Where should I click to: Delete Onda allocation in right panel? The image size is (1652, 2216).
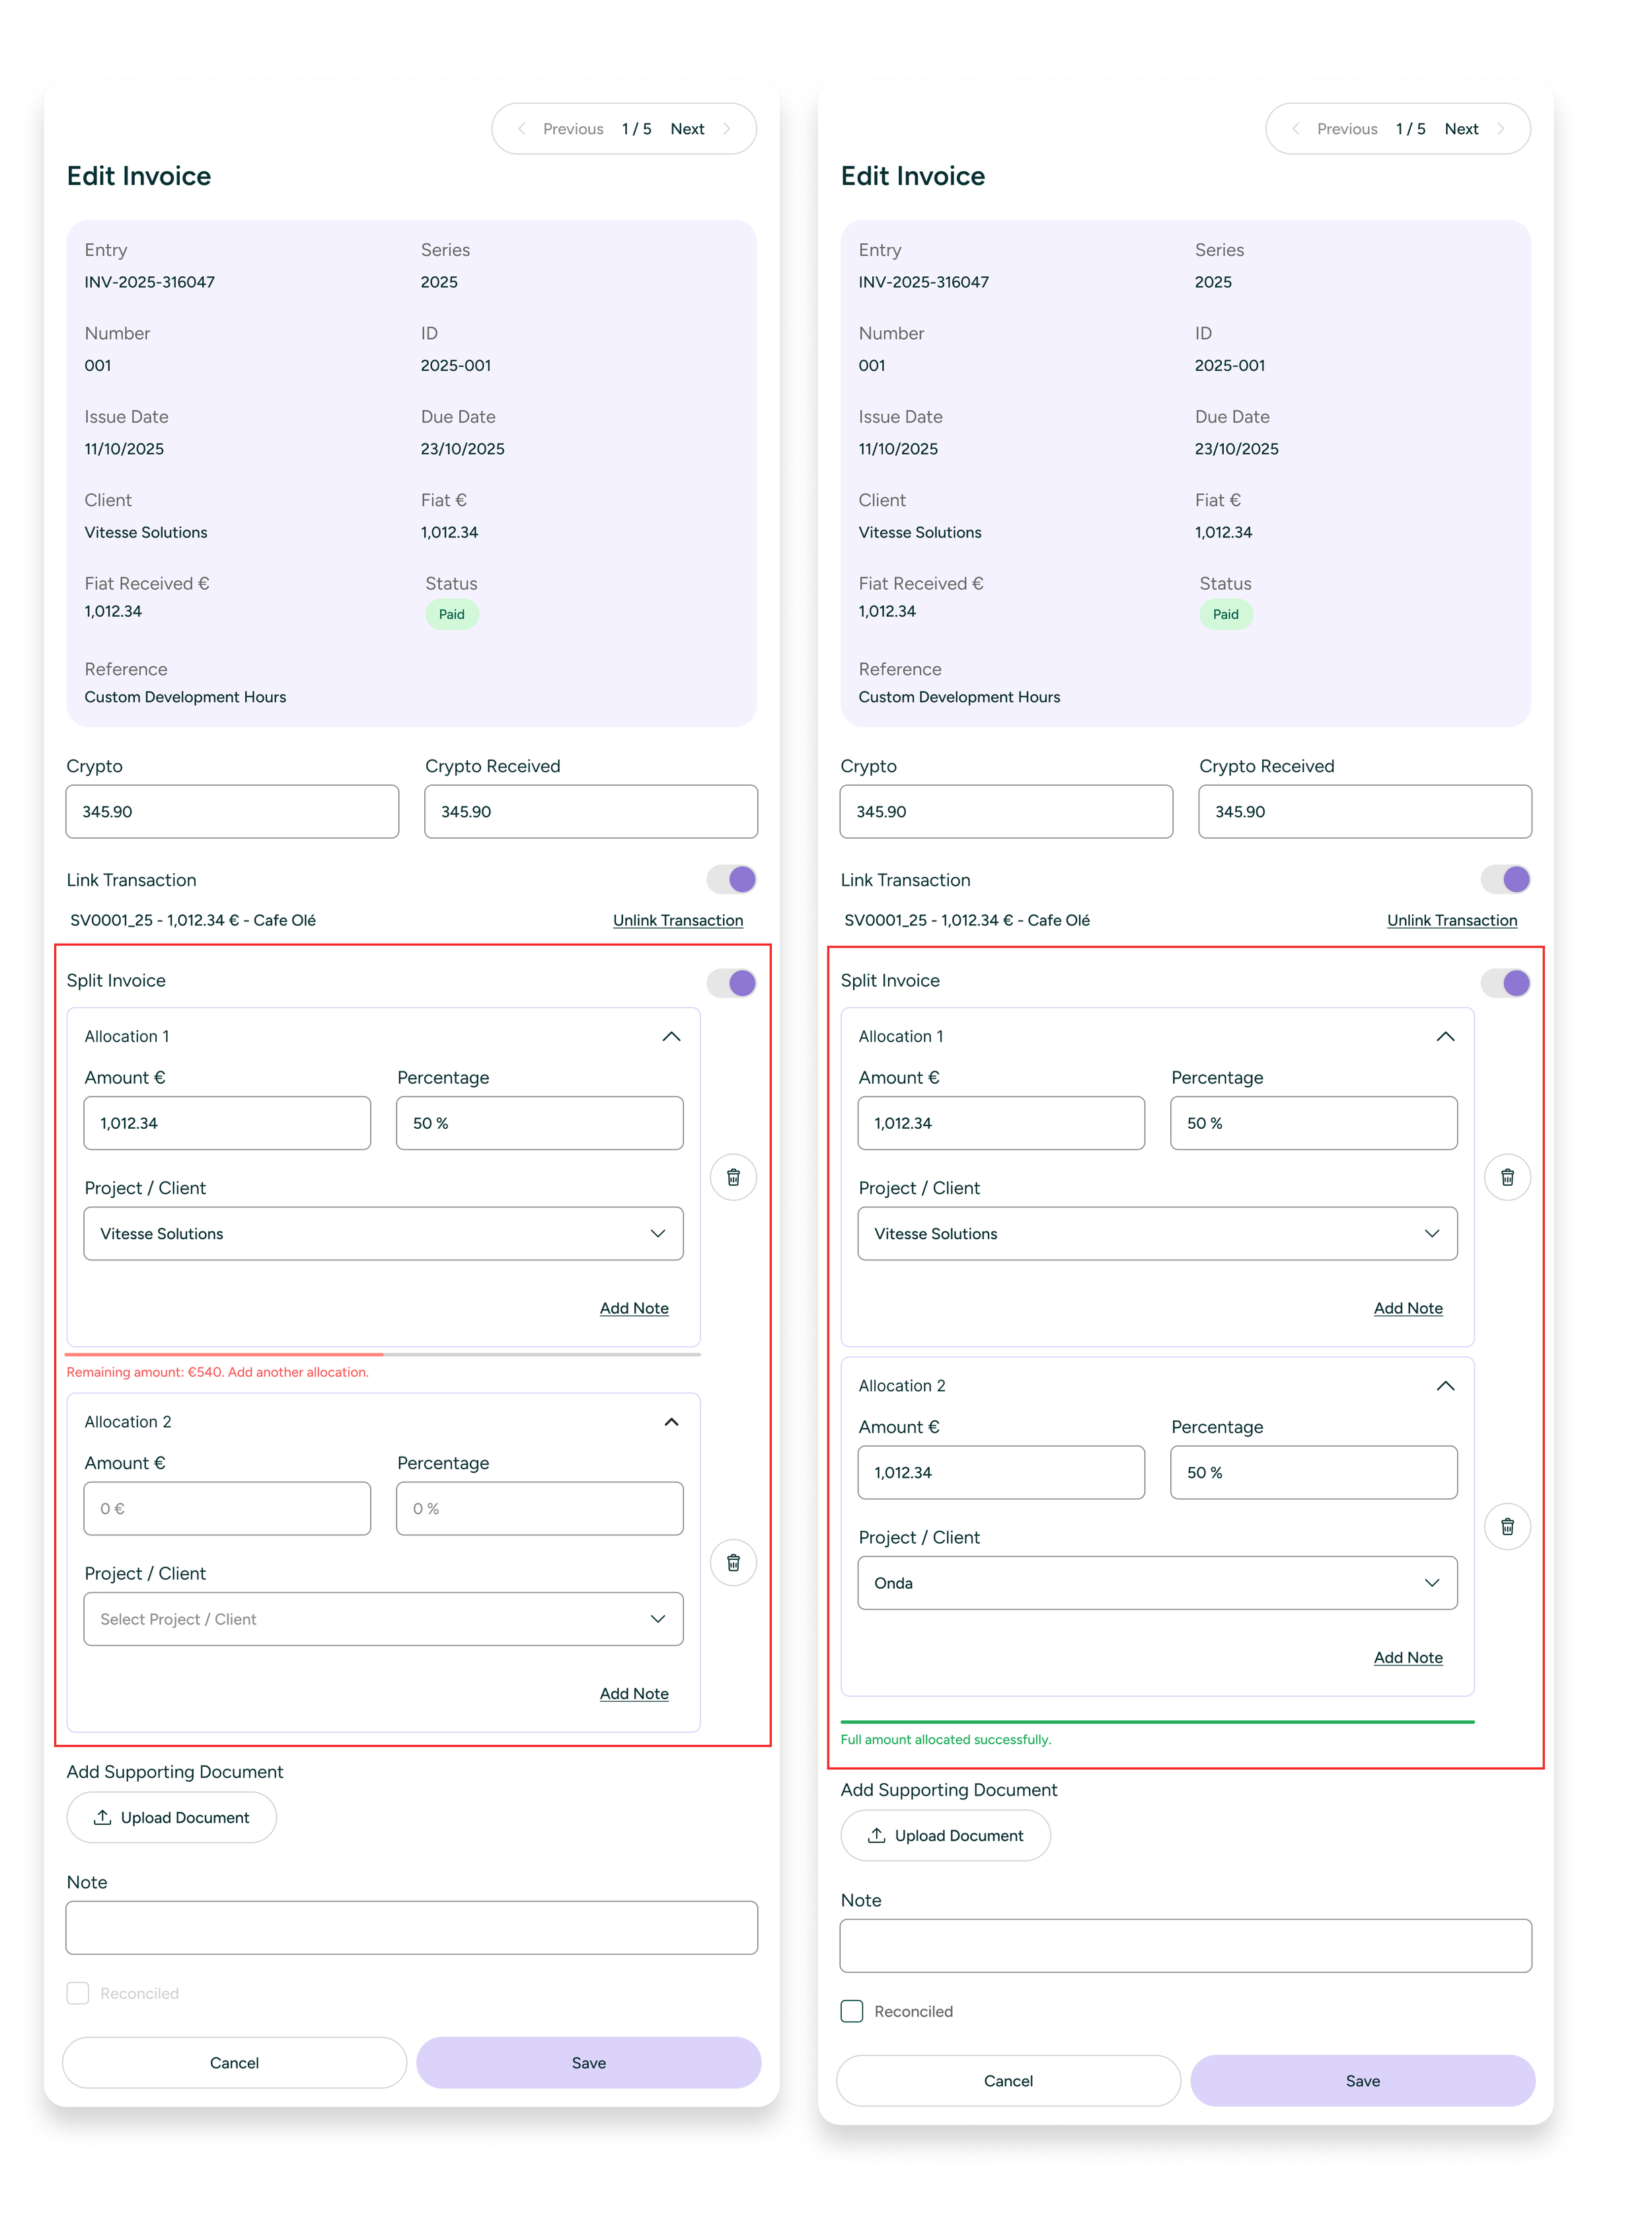pos(1507,1526)
